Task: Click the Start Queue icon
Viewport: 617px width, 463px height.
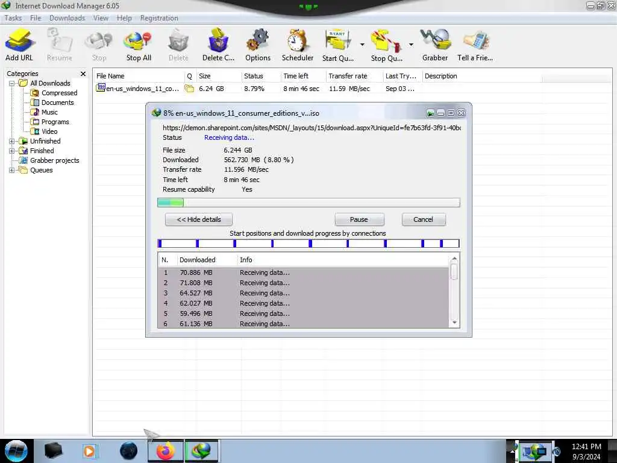Action: (337, 45)
